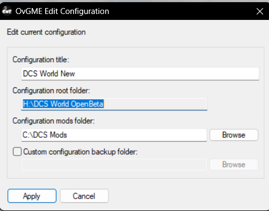Click the greyed-out backup folder path field
This screenshot has height=211, width=269.
(114, 165)
